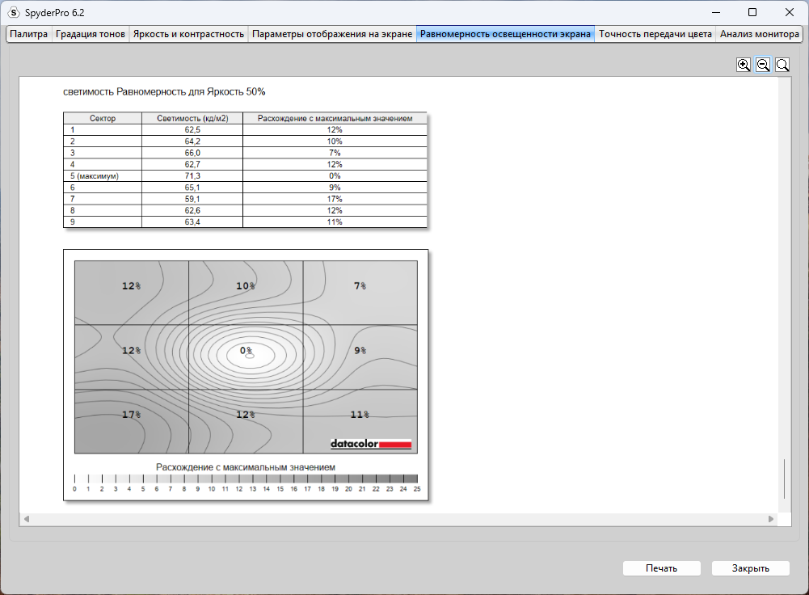The image size is (809, 595).
Task: Click the 0% center label on uniformity map
Action: pyautogui.click(x=246, y=350)
